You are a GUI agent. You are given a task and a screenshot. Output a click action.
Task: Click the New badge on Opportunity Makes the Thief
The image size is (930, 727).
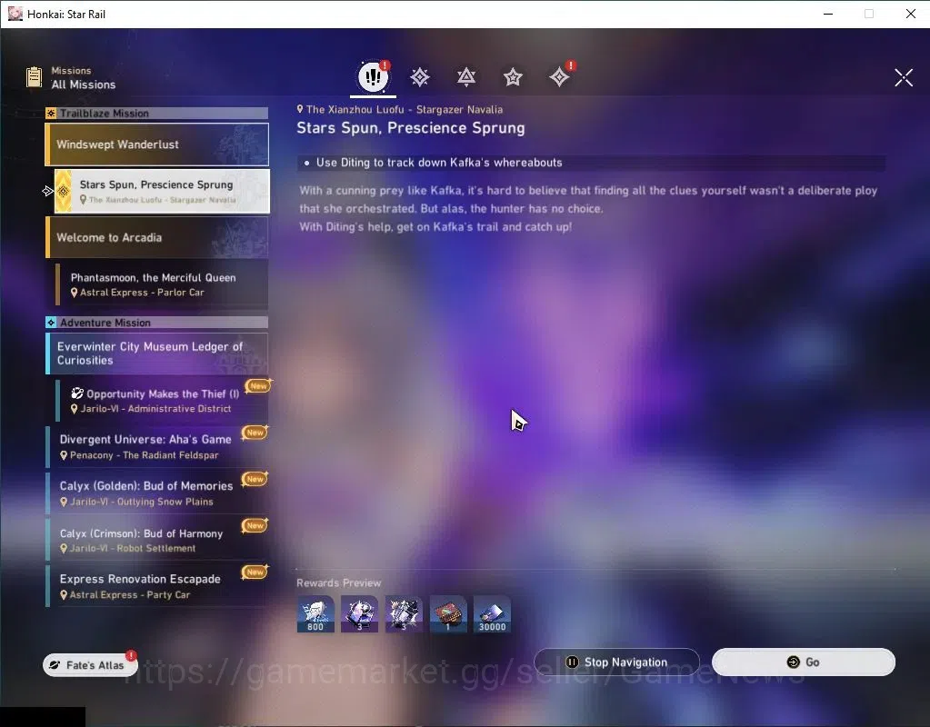point(258,386)
